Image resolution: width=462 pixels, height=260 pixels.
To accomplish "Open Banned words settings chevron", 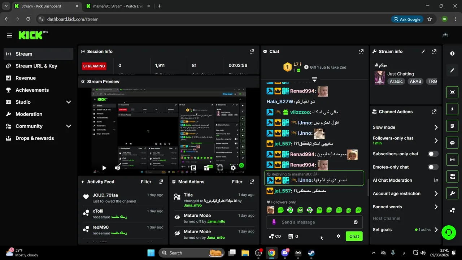I will pyautogui.click(x=436, y=207).
